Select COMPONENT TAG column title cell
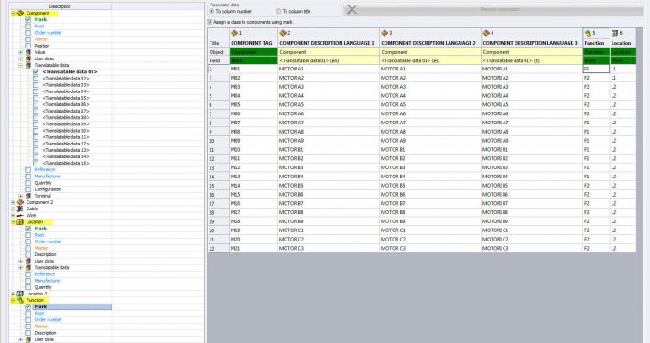Viewport: 650px width, 343px height. [254, 43]
